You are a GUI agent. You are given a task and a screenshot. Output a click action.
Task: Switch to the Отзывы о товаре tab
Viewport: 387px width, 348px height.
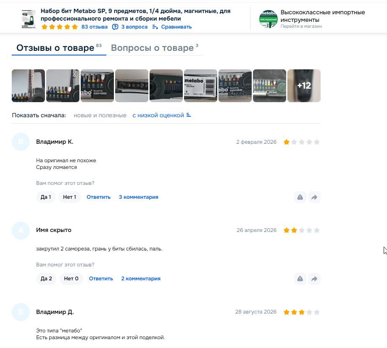(59, 48)
